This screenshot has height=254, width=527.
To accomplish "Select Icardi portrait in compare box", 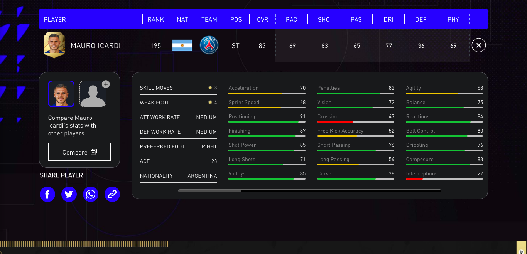I will [61, 94].
